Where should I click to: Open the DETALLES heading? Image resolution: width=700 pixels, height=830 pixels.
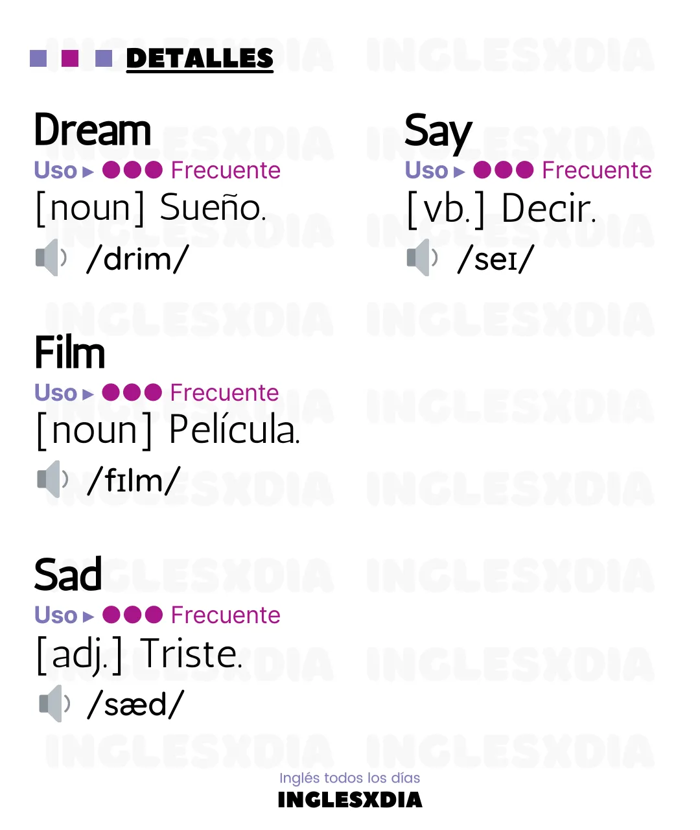(200, 59)
